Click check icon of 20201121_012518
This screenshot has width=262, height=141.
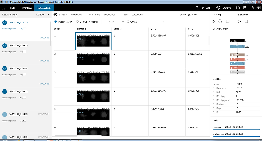click(x=5, y=69)
